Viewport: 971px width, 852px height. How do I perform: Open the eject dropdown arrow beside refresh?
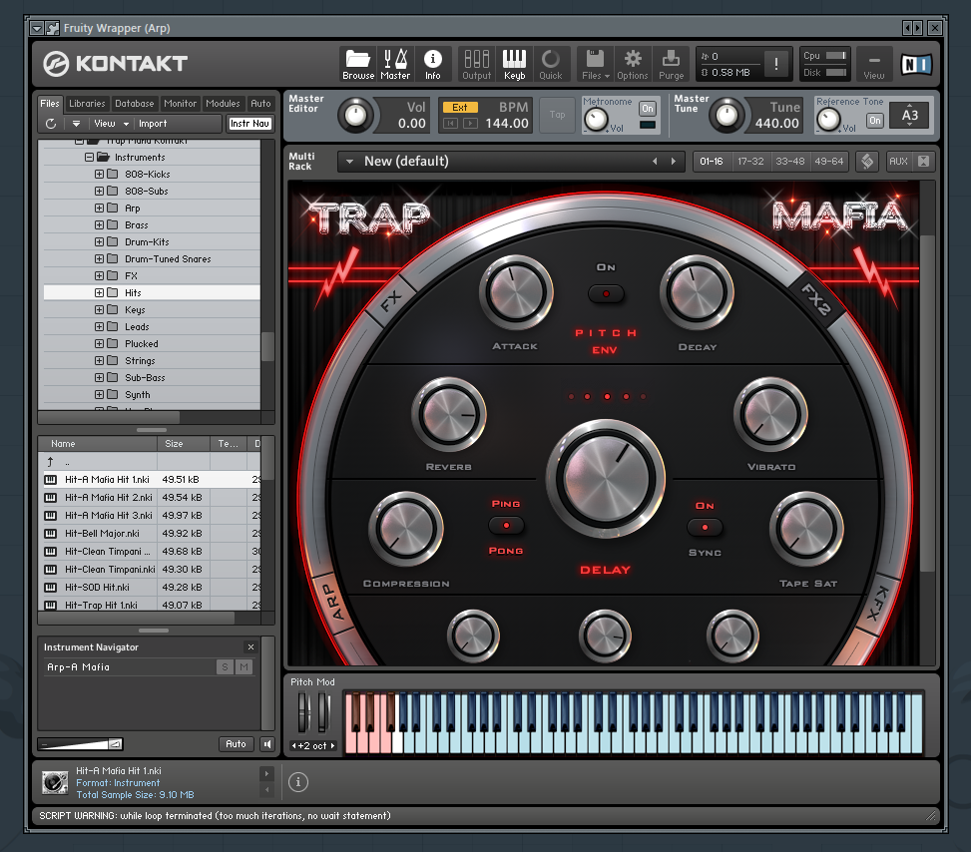click(76, 124)
